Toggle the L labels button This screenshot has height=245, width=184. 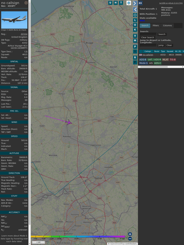[x=135, y=20]
